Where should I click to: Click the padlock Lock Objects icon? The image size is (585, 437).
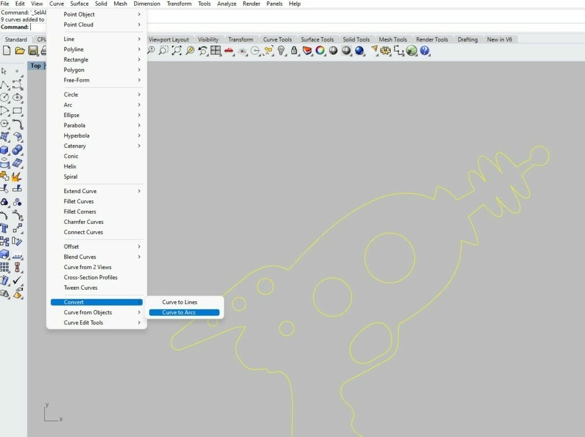[294, 50]
